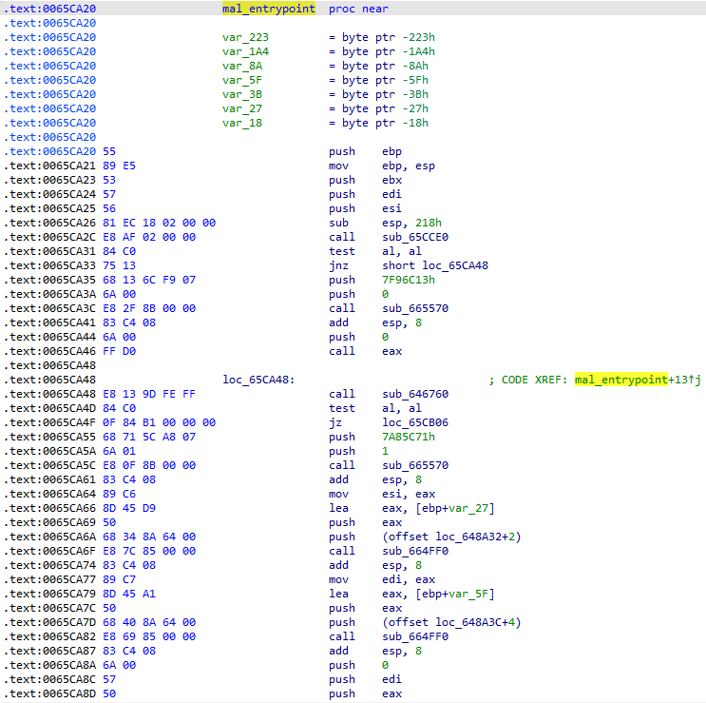Select the loc_65CA48: label
The width and height of the screenshot is (706, 703).
coord(258,380)
